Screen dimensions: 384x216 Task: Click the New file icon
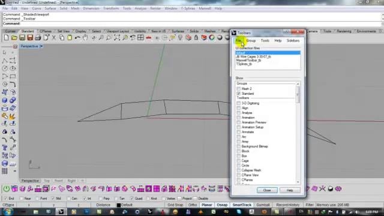click(x=6, y=38)
